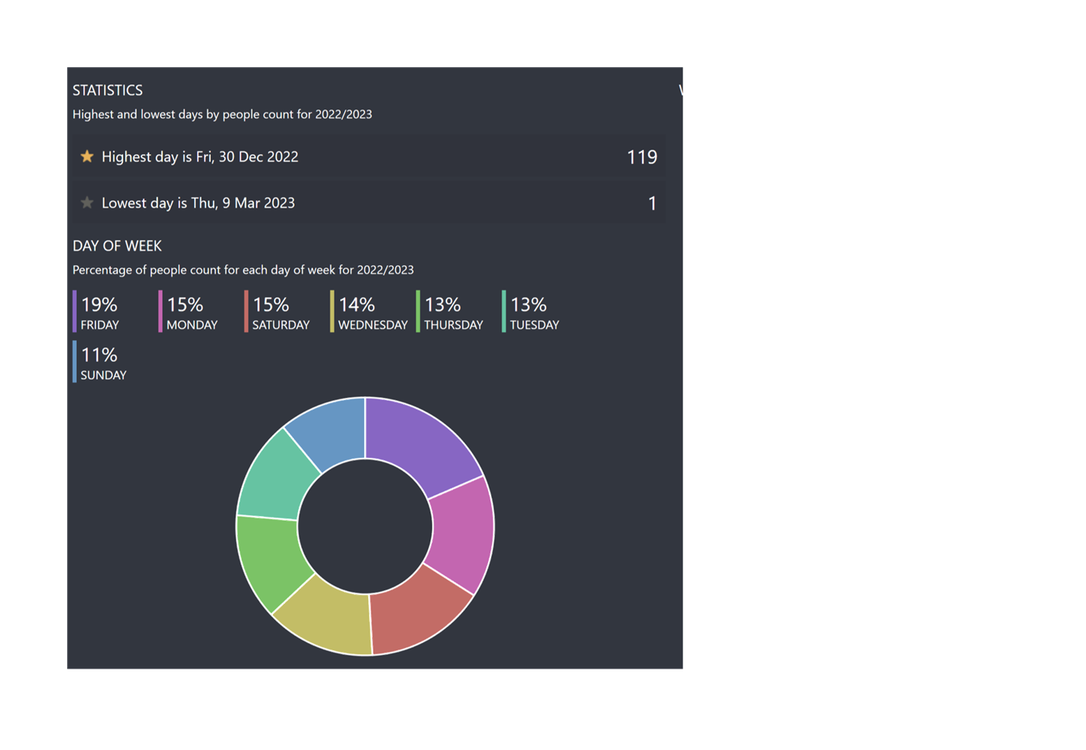Toggle the 15% SATURDAY legend item
The width and height of the screenshot is (1086, 750).
click(x=279, y=312)
